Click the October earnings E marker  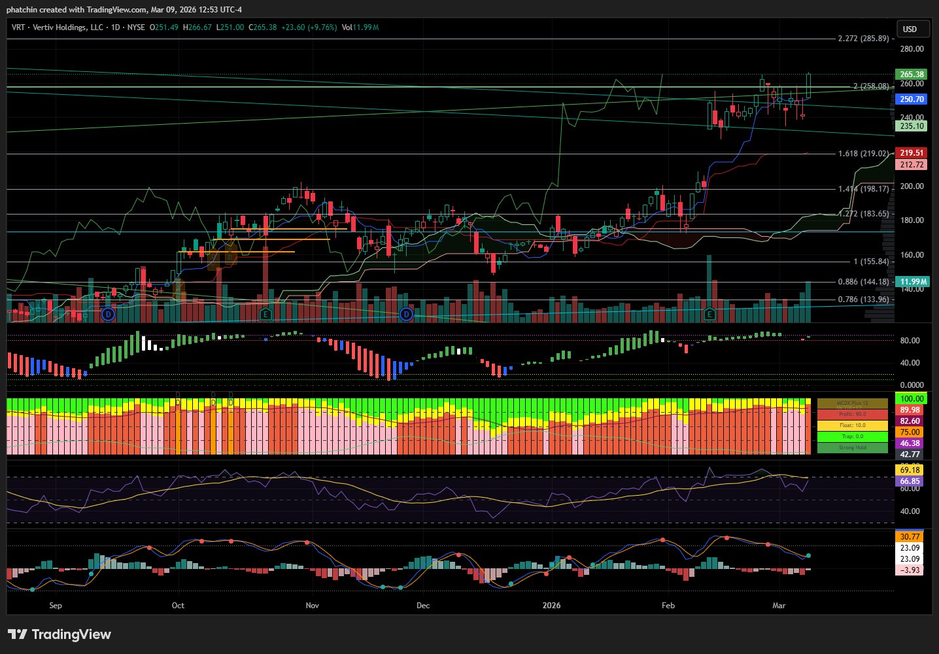click(x=265, y=315)
